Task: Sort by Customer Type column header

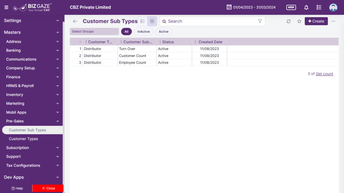Action: [x=100, y=42]
